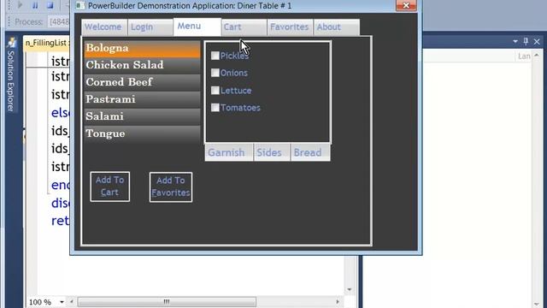Click the Add To Favorites button
547x308 pixels.
coord(171,187)
